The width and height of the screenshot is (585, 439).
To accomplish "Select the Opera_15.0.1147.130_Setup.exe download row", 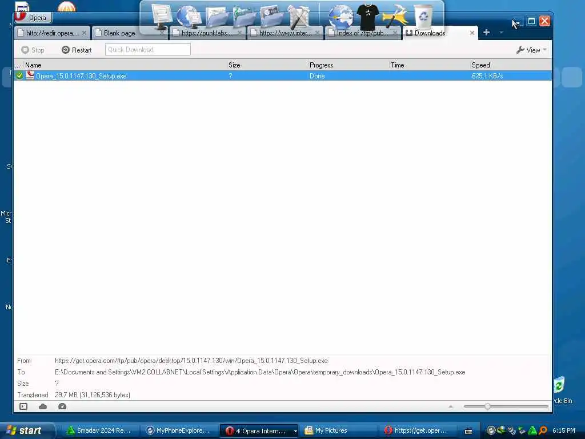I will (x=283, y=76).
